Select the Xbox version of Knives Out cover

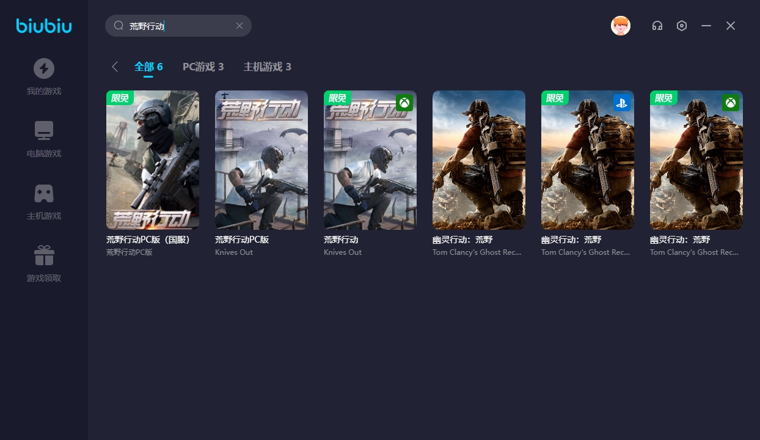click(370, 160)
